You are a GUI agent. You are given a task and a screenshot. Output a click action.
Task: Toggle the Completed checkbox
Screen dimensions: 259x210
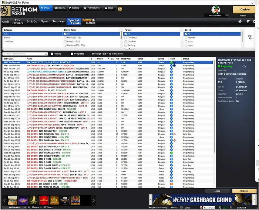point(72,54)
